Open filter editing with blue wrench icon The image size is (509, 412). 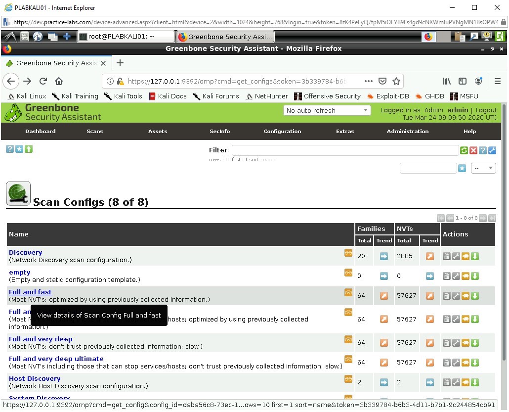[x=492, y=150]
